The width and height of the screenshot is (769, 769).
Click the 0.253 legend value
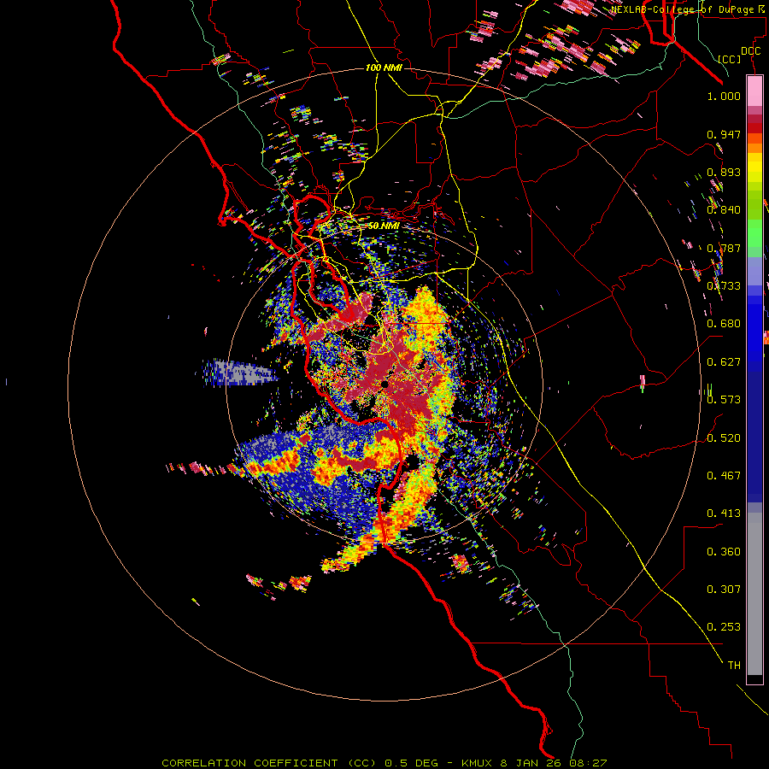tap(724, 627)
